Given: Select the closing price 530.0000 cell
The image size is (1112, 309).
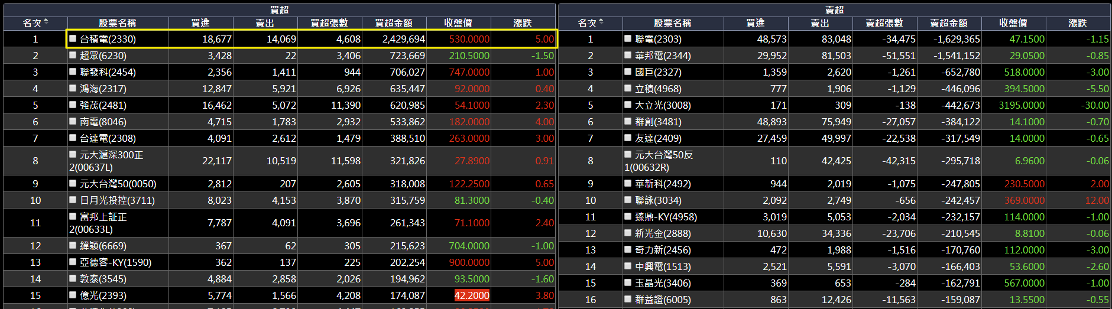Looking at the screenshot, I should click(458, 39).
